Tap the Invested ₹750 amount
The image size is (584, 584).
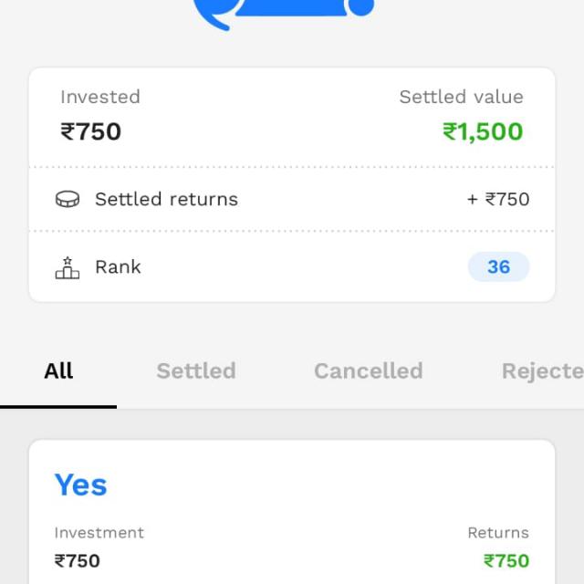(91, 131)
